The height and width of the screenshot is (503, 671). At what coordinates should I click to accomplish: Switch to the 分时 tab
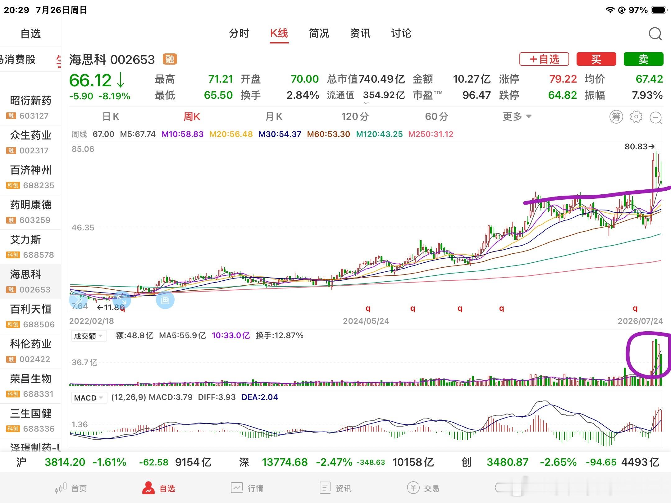[x=239, y=33]
